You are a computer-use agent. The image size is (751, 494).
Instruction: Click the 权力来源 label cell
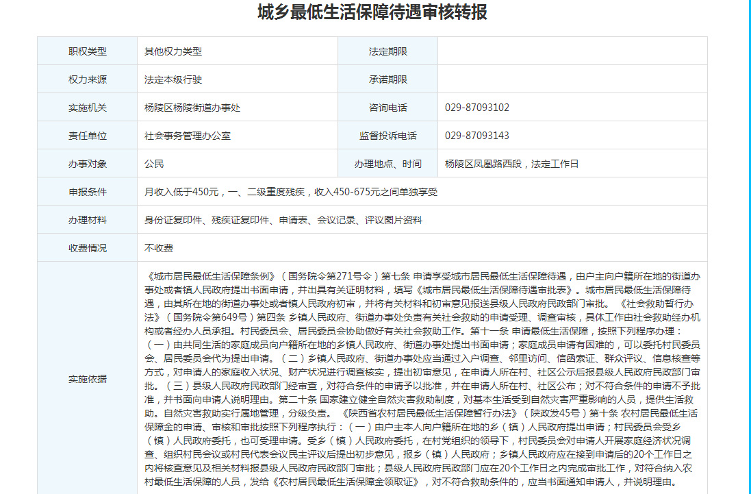point(88,79)
